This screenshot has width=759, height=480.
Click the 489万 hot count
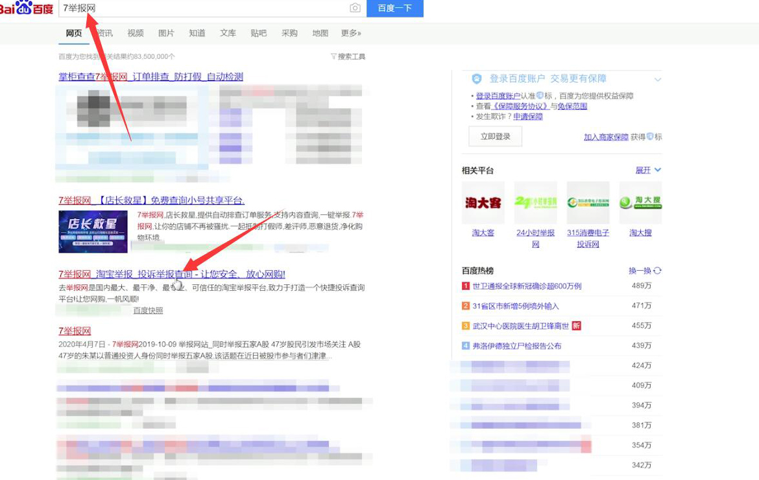[x=642, y=286]
